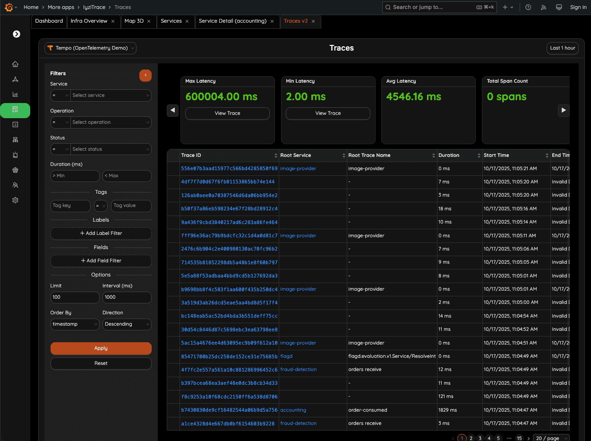
Task: Open the 20 / page size dropdown
Action: 551,438
